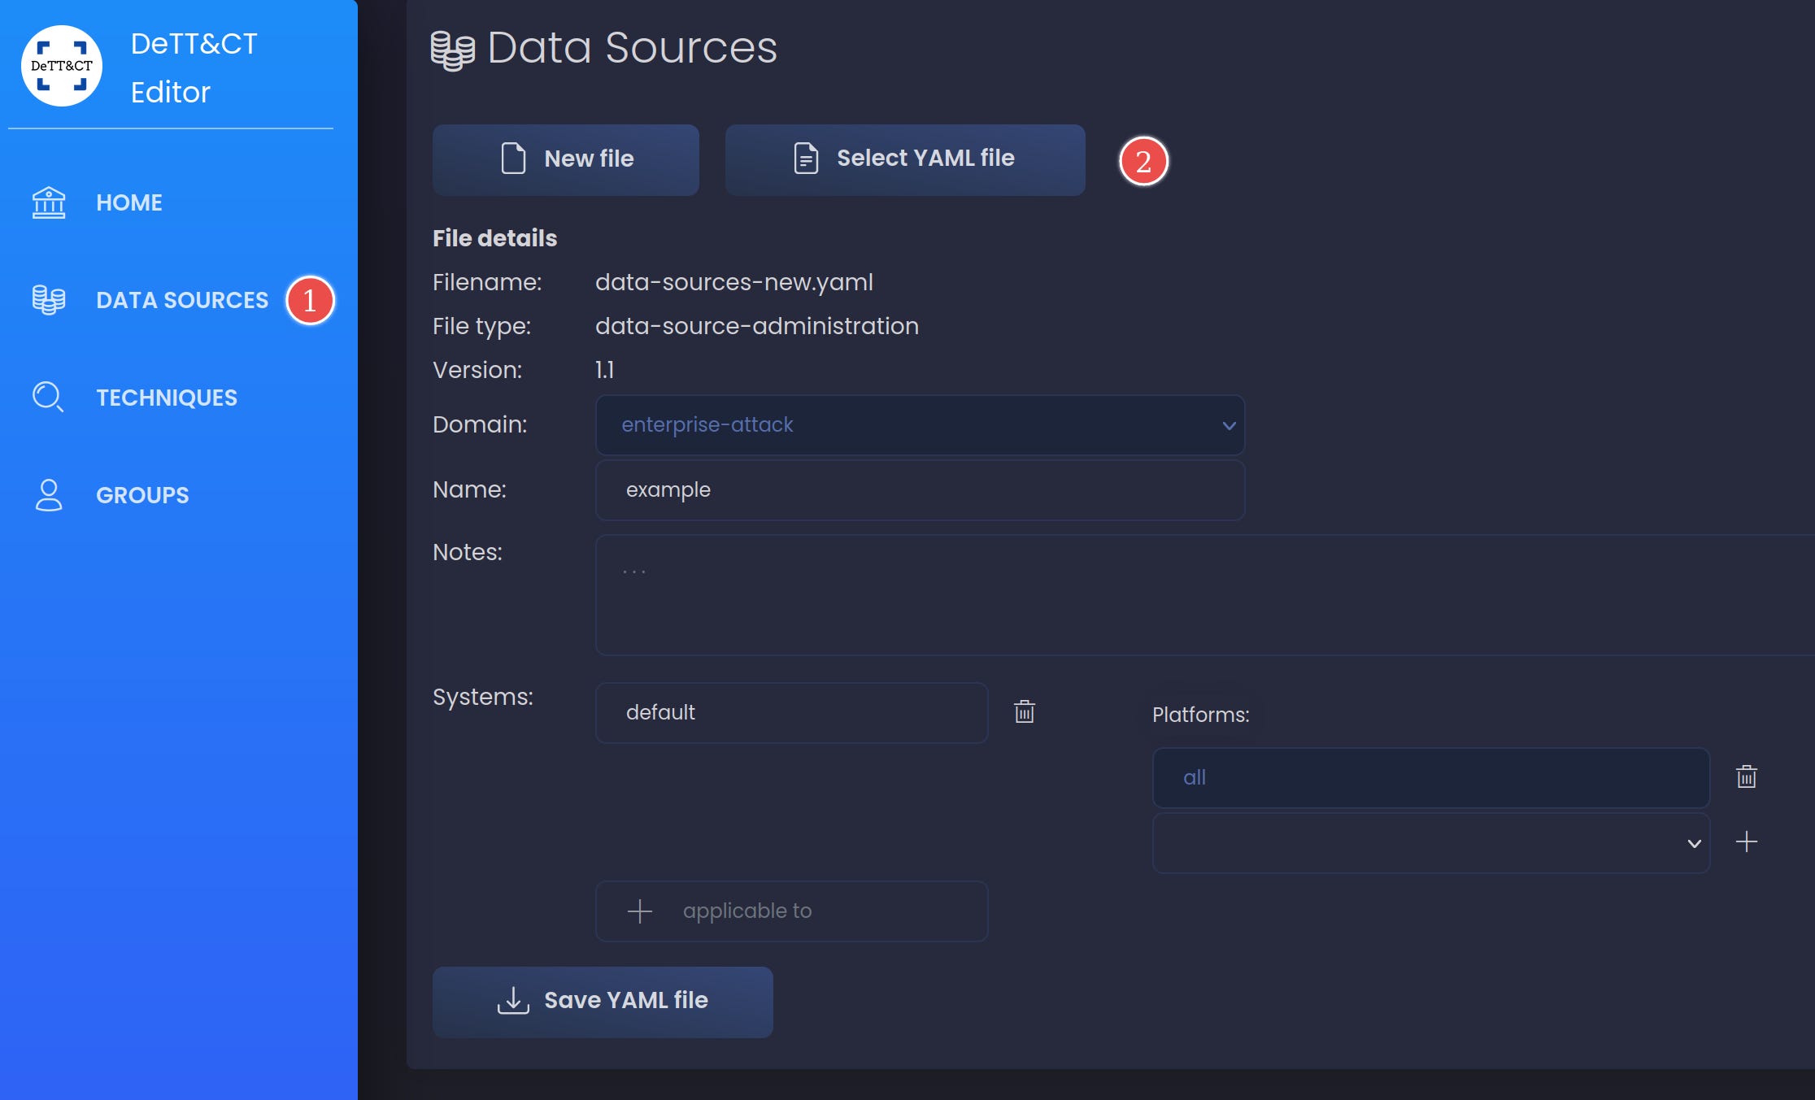
Task: Remove the all platform via trash icon
Action: point(1747,777)
